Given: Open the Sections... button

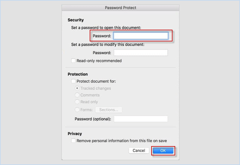Looking at the screenshot, I should click(109, 110).
